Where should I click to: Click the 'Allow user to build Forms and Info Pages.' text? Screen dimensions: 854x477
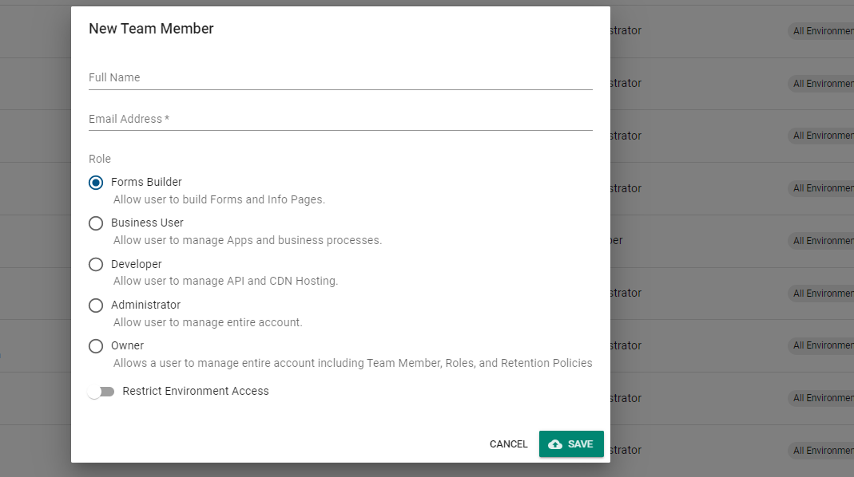[x=219, y=199]
